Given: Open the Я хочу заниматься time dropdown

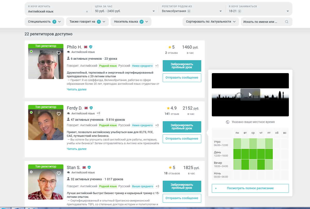Looking at the screenshot, I should (x=259, y=9).
